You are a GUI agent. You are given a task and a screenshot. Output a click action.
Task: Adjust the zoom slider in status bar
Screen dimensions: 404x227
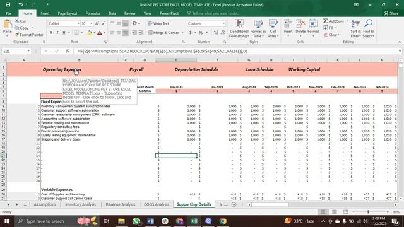(x=368, y=212)
